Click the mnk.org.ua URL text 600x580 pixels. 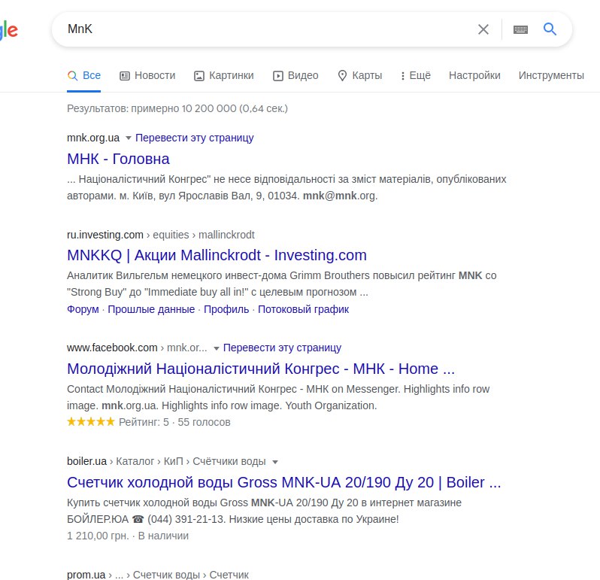coord(93,138)
